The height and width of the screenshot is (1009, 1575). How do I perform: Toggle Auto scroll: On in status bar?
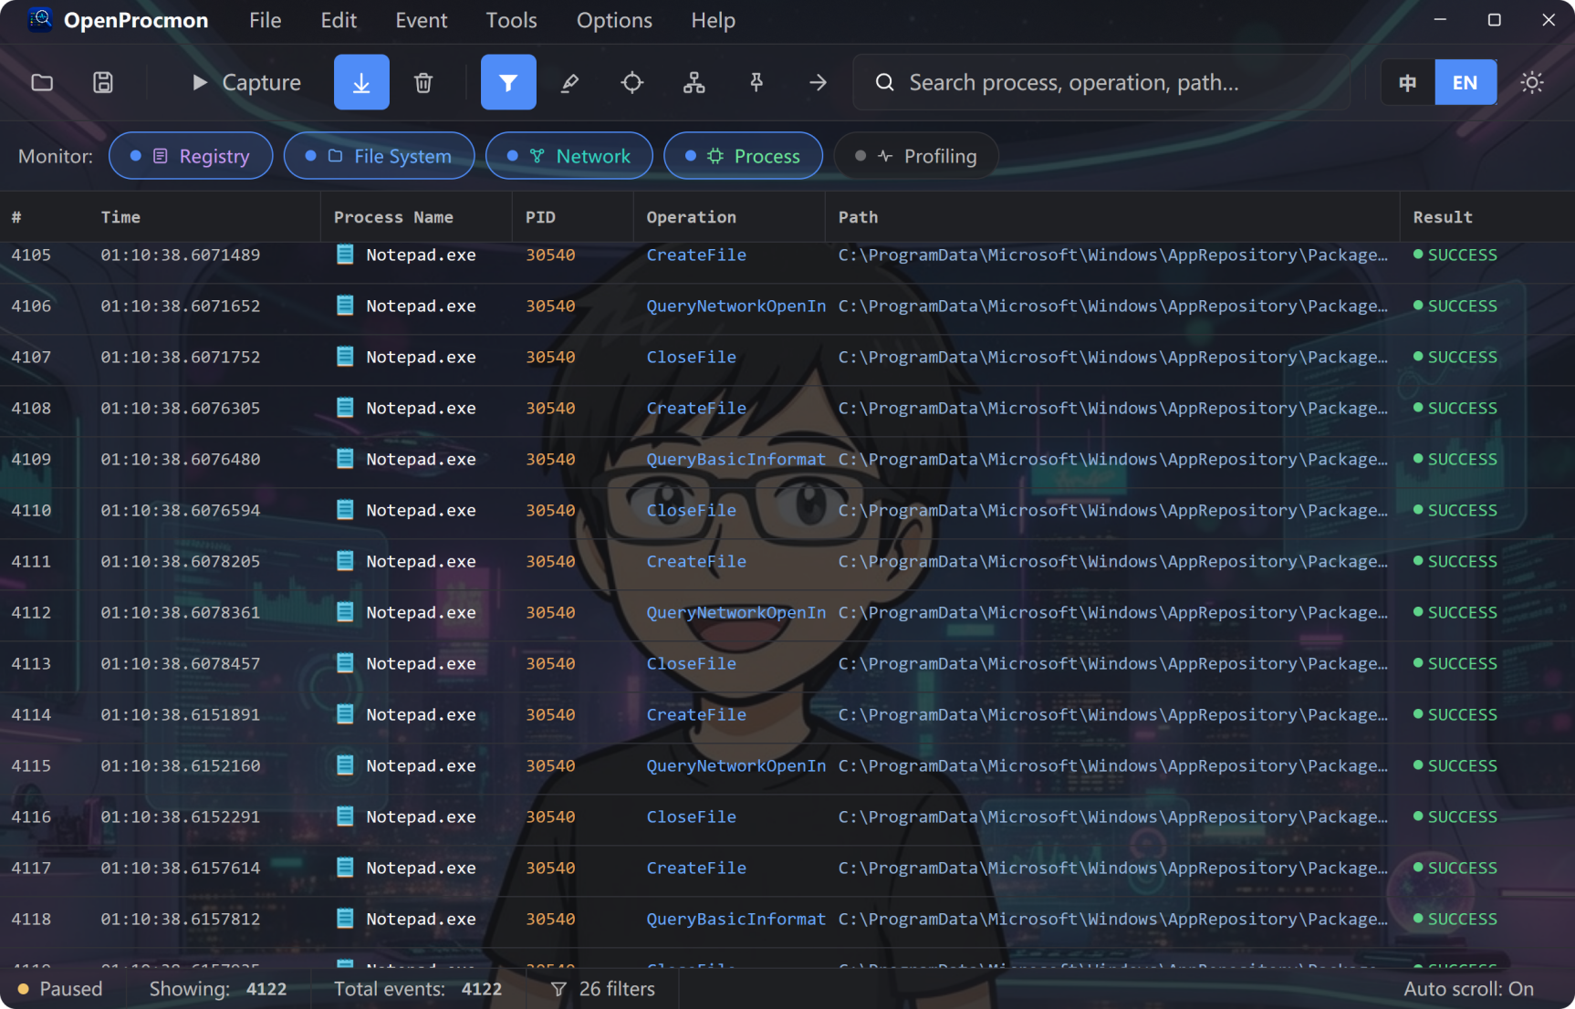coord(1468,989)
